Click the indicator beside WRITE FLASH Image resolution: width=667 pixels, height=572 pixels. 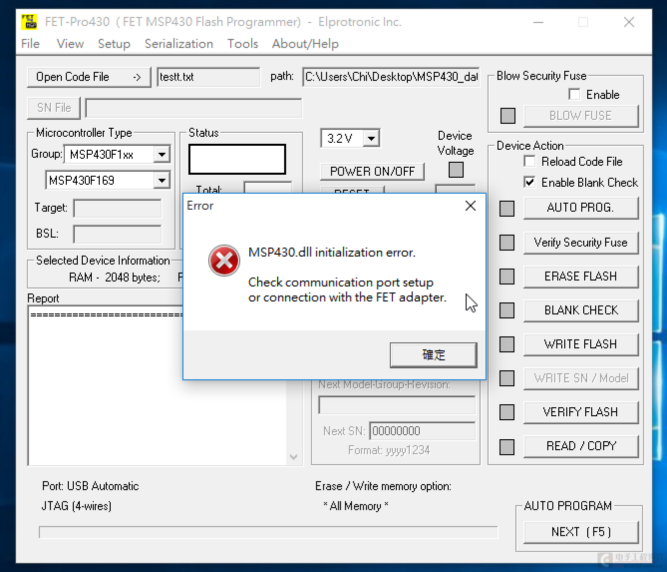point(507,344)
